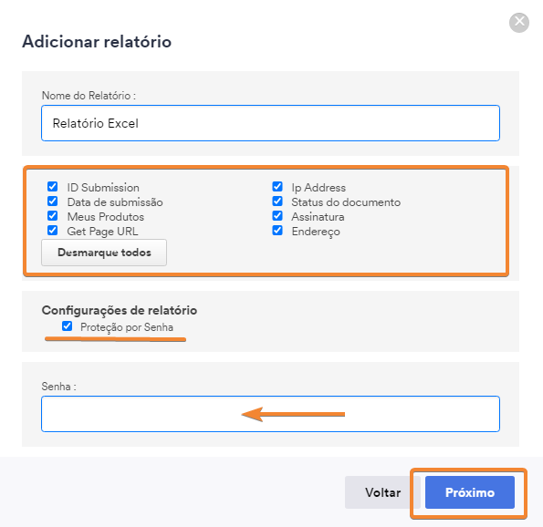The width and height of the screenshot is (543, 527).
Task: Click the Endereço label text
Action: [316, 232]
